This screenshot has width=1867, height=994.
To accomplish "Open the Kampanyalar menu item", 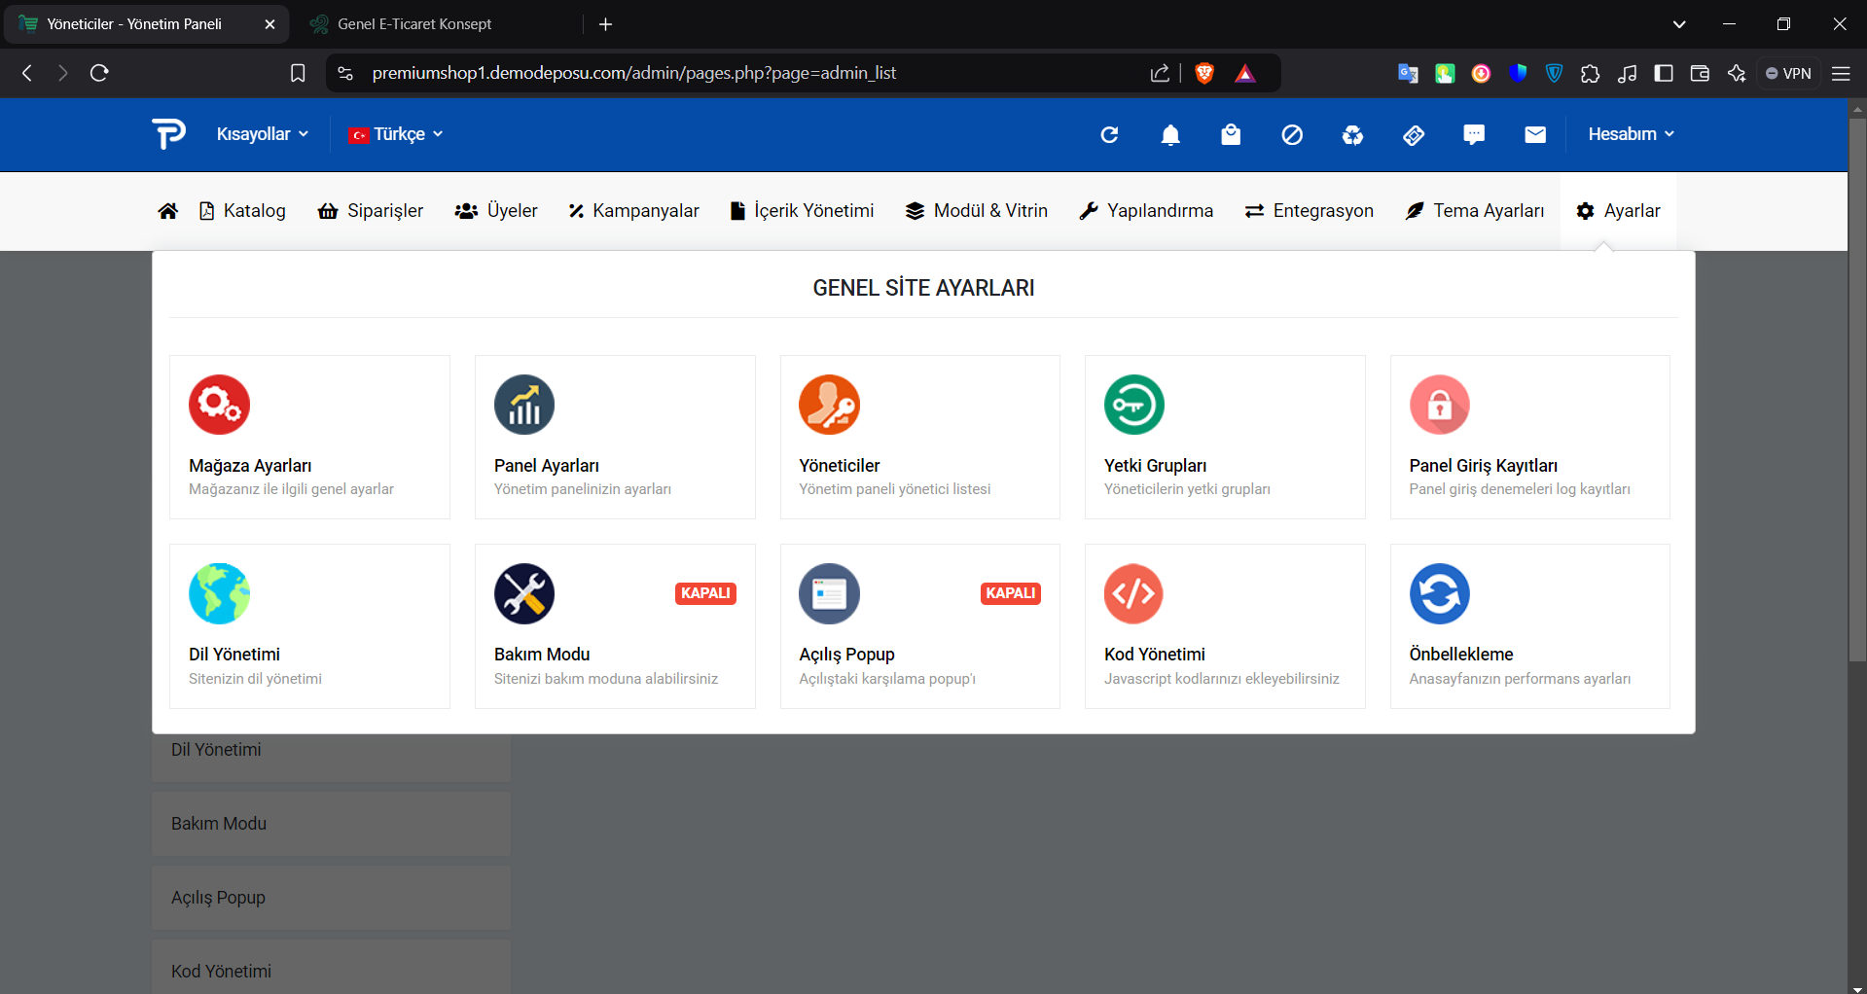I will coord(633,211).
